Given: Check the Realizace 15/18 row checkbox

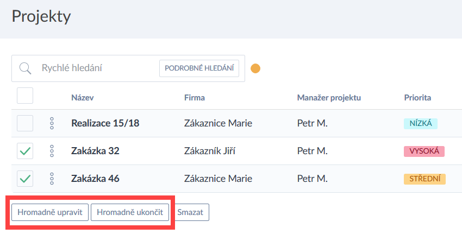Looking at the screenshot, I should pos(25,123).
